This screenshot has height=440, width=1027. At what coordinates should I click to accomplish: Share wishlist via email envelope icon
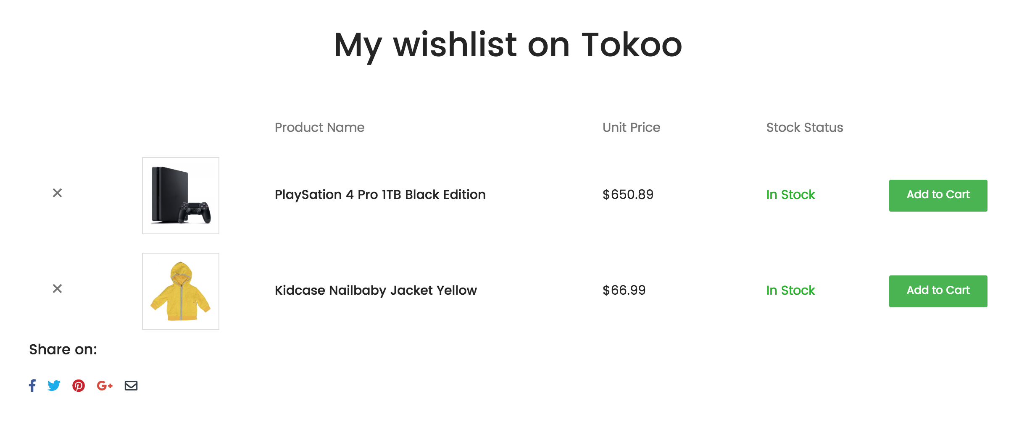coord(131,385)
